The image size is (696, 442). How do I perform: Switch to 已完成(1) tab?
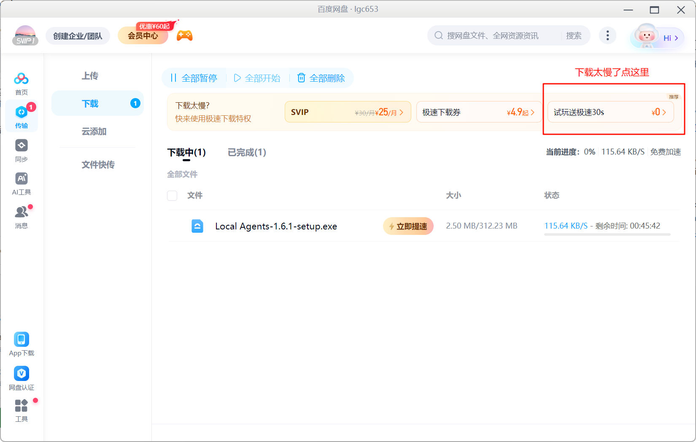pyautogui.click(x=247, y=152)
